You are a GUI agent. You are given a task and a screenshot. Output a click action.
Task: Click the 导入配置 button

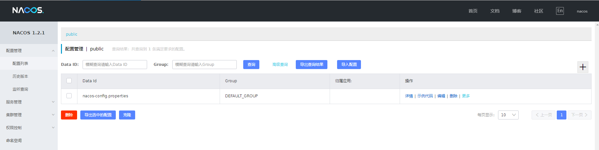pyautogui.click(x=349, y=65)
